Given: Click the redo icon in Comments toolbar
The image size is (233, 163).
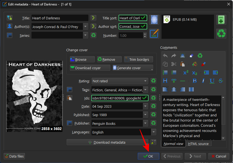Looking at the screenshot, I should 174,56.
